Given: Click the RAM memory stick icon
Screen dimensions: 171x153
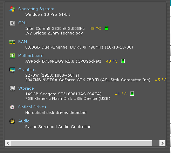Looking at the screenshot, I should pos(12,42).
